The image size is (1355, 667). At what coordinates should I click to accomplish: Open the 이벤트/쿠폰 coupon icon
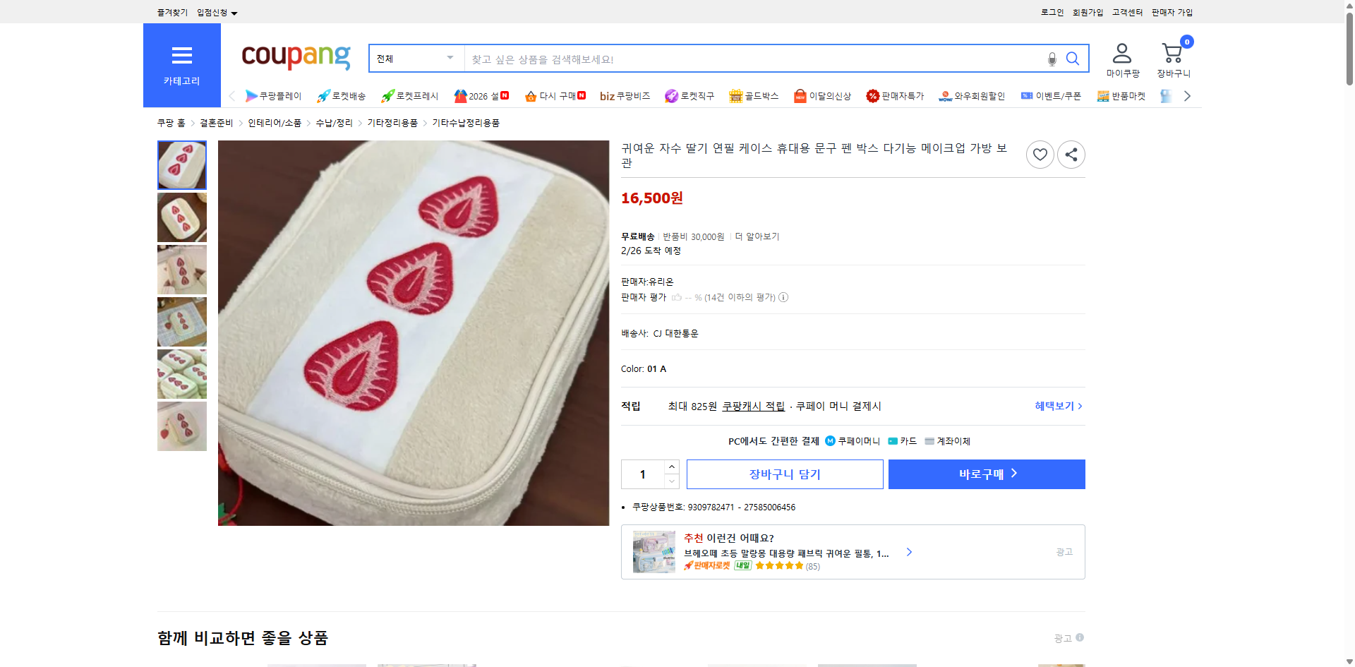click(1027, 96)
